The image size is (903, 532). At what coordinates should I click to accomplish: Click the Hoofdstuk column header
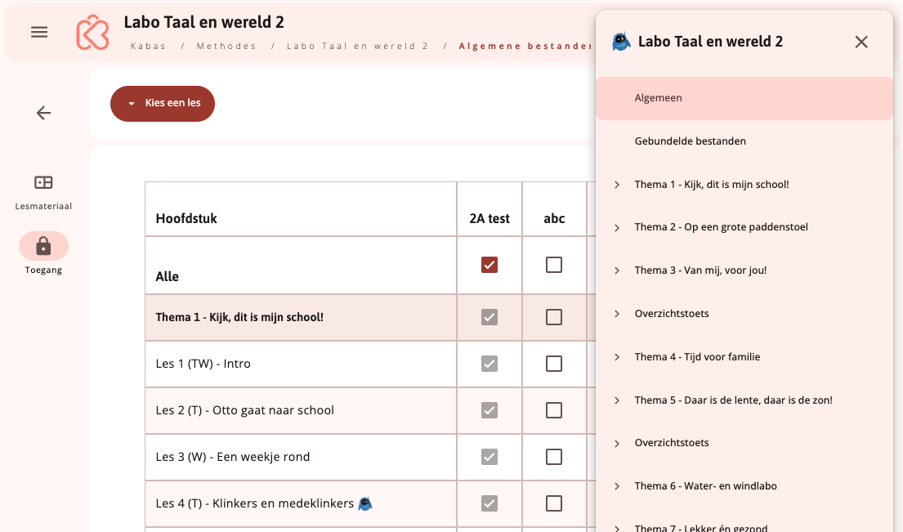click(186, 219)
